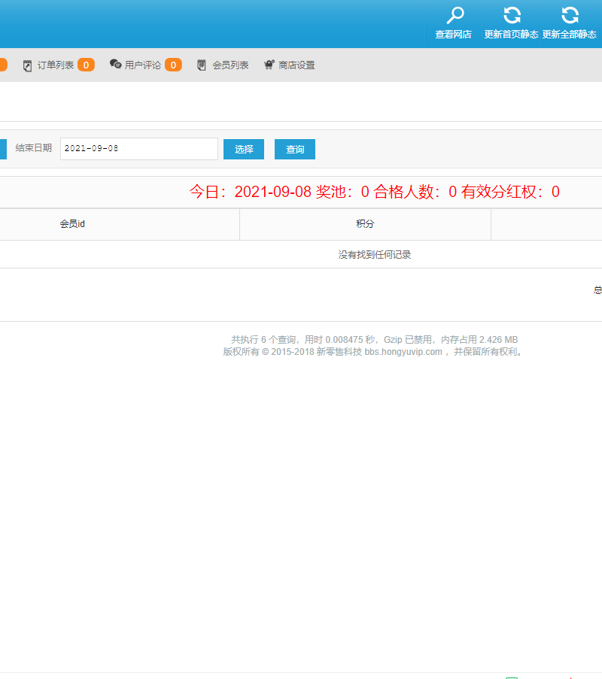Open the 订单列表 menu item
This screenshot has width=602, height=679.
point(56,65)
